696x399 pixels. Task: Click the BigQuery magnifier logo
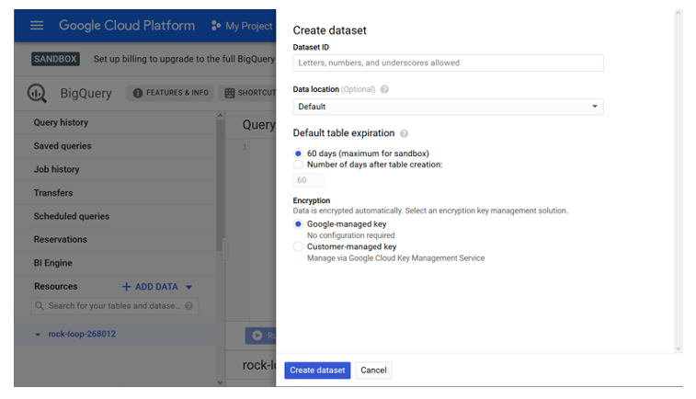pyautogui.click(x=37, y=93)
